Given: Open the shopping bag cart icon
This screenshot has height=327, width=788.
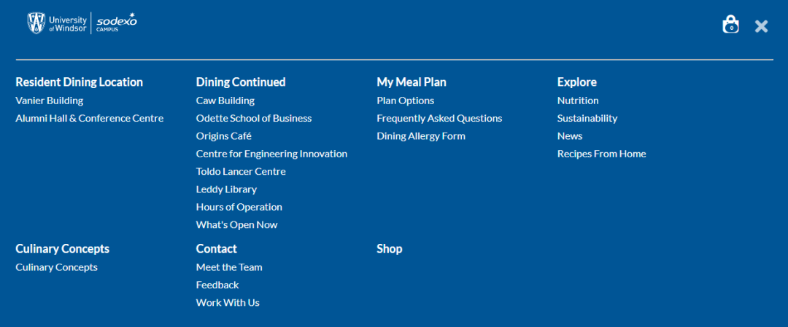Looking at the screenshot, I should (730, 25).
